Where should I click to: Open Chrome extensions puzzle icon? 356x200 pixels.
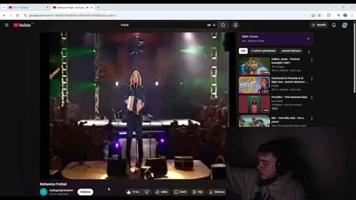pyautogui.click(x=328, y=15)
